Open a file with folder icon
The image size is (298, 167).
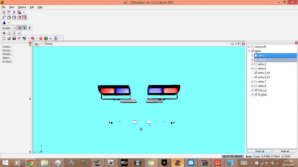tap(9, 38)
